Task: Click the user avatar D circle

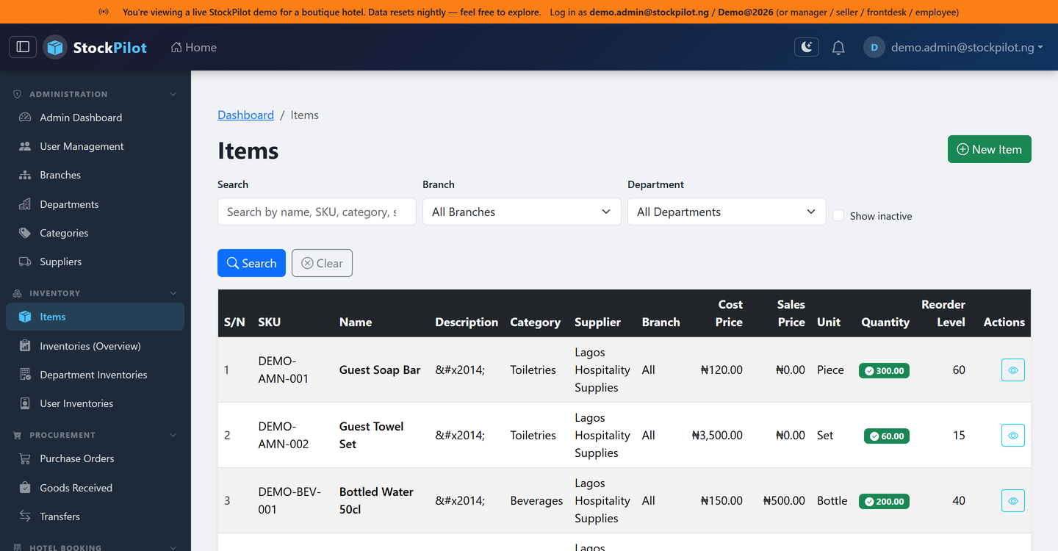Action: coord(874,47)
